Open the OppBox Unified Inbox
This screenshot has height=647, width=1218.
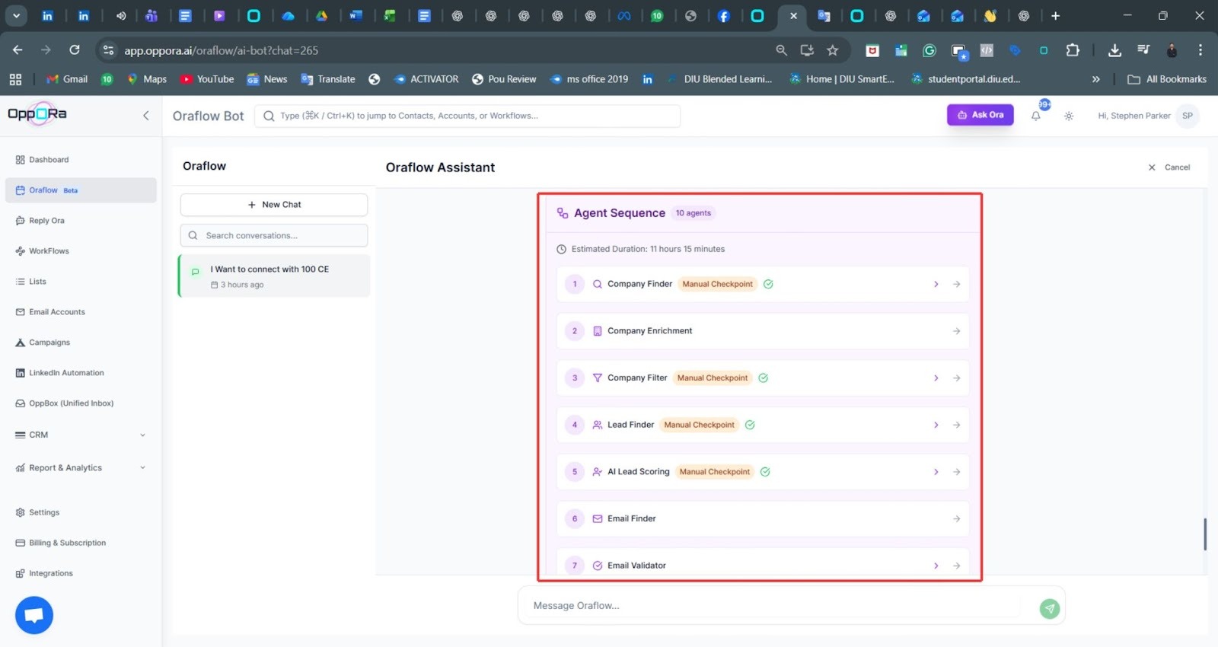71,403
